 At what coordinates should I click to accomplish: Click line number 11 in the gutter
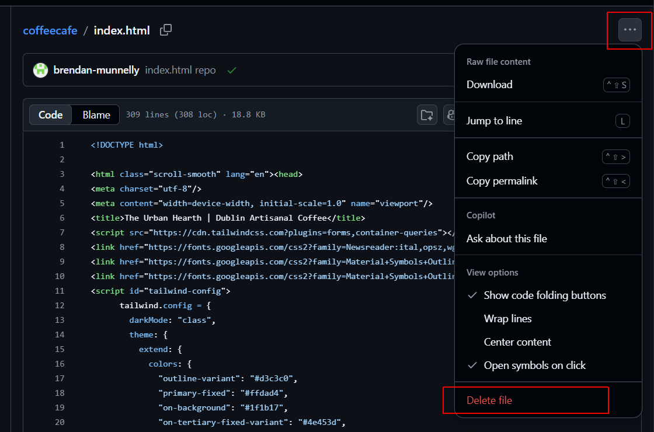pyautogui.click(x=60, y=291)
